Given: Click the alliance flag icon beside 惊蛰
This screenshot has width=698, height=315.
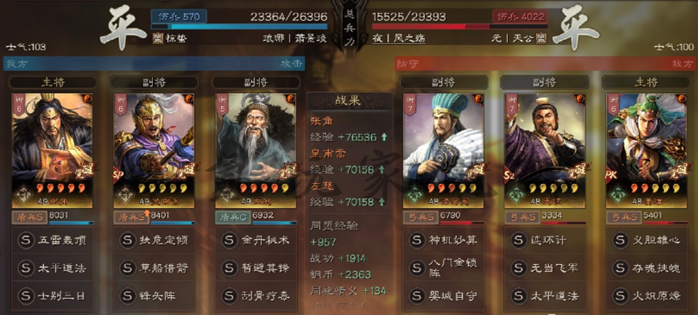Looking at the screenshot, I should (x=157, y=38).
